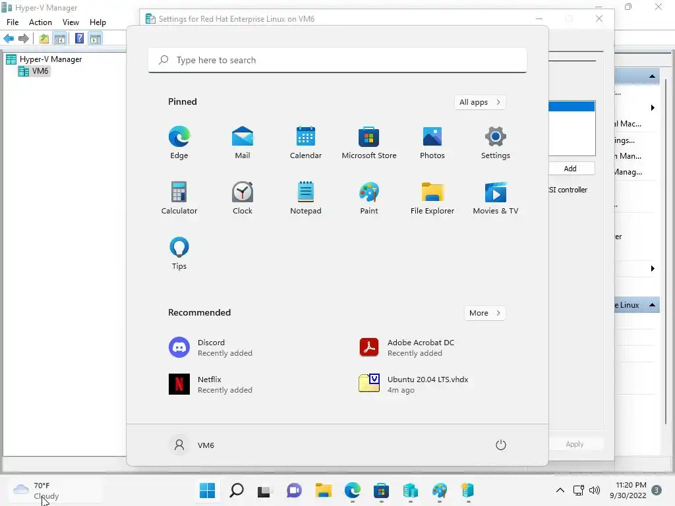
Task: Show More recommended items
Action: [484, 313]
